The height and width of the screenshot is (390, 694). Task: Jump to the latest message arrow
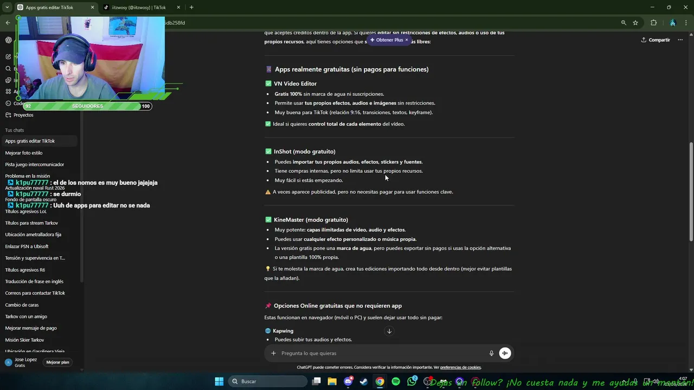coord(389,331)
